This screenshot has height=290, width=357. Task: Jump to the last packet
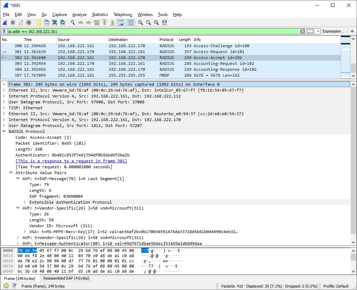click(113, 23)
